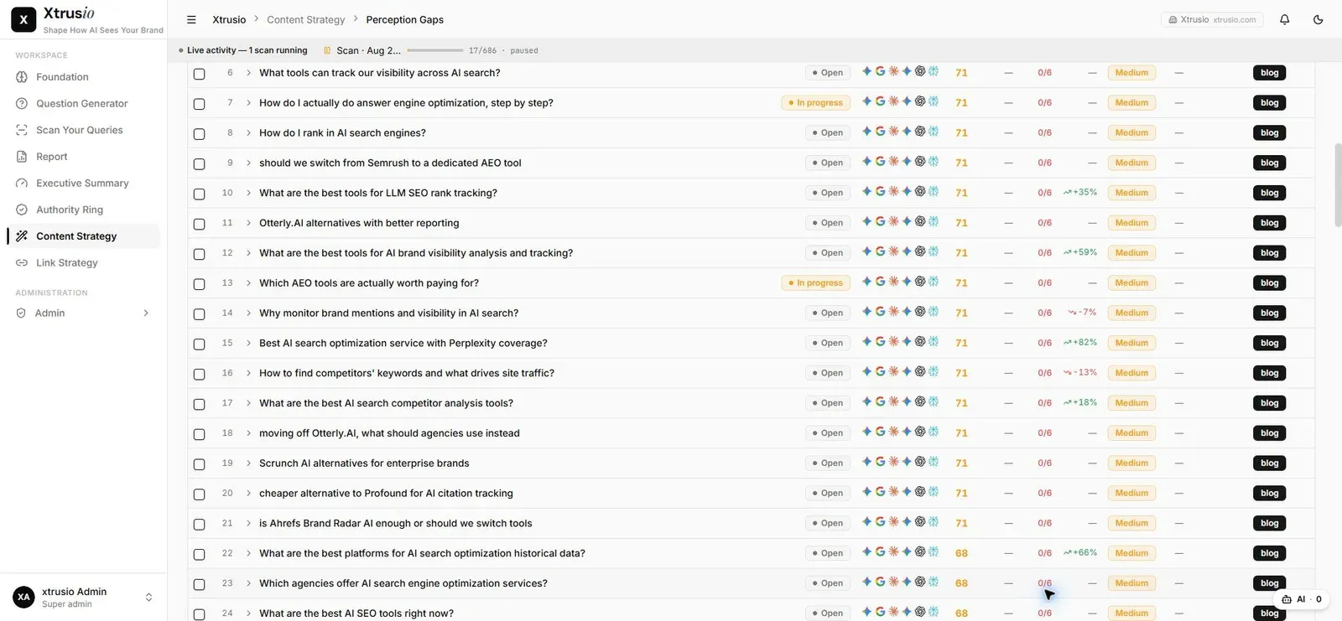Click the Xtrusio xtrusio.com workspace button
The height and width of the screenshot is (621, 1342).
pyautogui.click(x=1212, y=19)
